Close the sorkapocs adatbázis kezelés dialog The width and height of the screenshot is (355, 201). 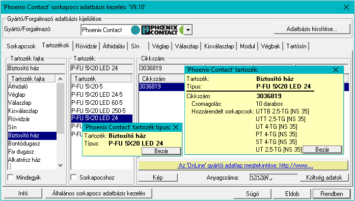pyautogui.click(x=346, y=7)
